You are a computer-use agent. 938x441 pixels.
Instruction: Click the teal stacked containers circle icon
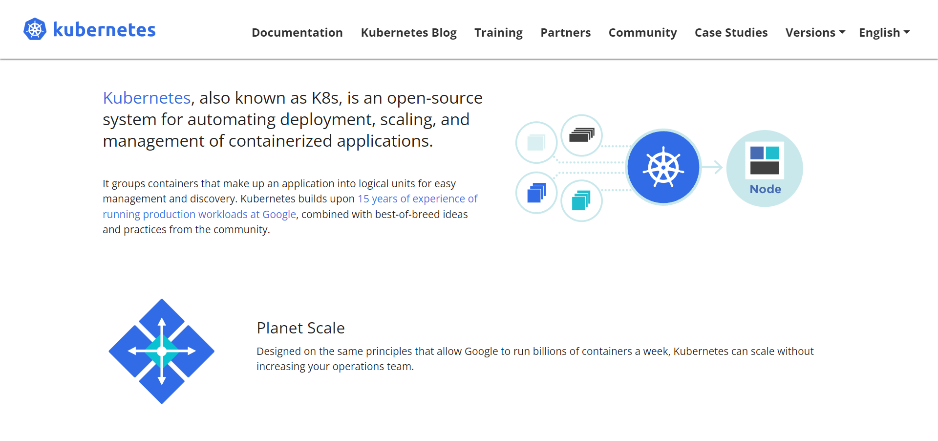[581, 200]
